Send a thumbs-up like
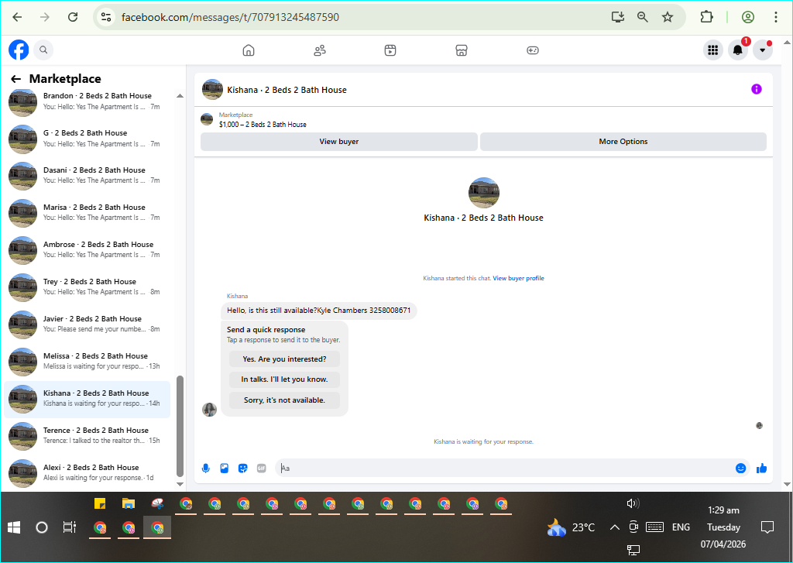Image resolution: width=793 pixels, height=563 pixels. click(762, 469)
